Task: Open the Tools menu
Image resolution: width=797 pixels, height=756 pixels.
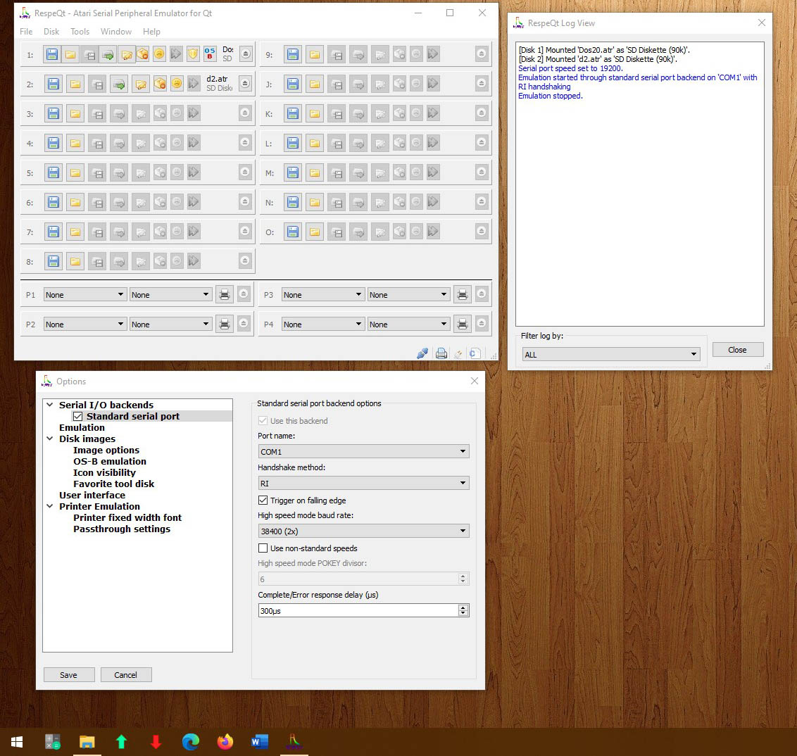Action: (80, 32)
